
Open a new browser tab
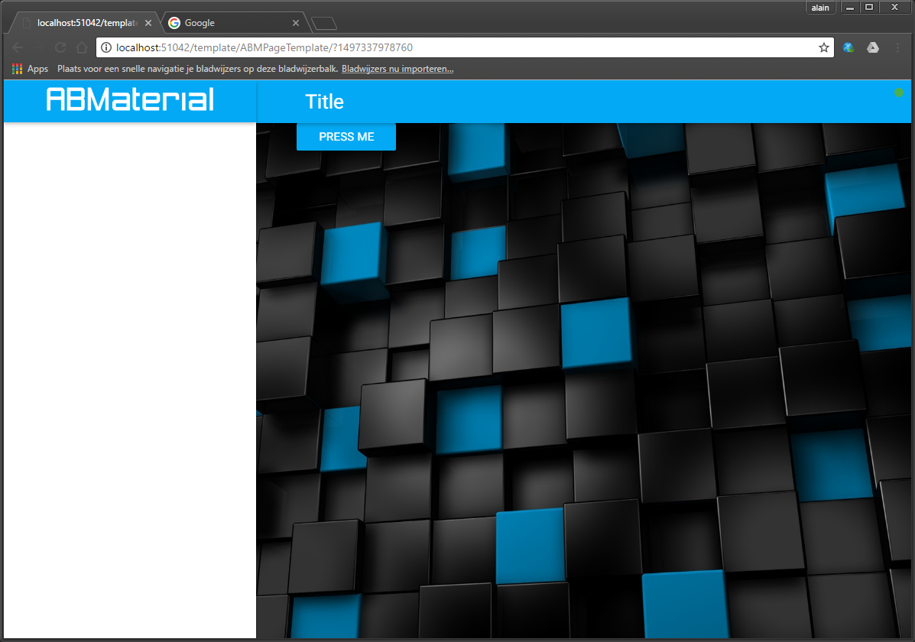coord(324,24)
